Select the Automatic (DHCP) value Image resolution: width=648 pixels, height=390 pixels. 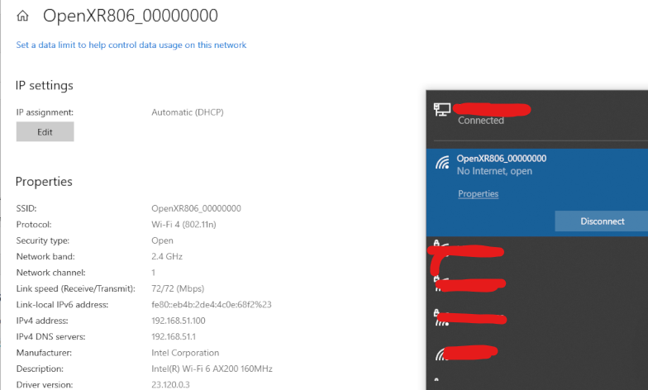188,112
